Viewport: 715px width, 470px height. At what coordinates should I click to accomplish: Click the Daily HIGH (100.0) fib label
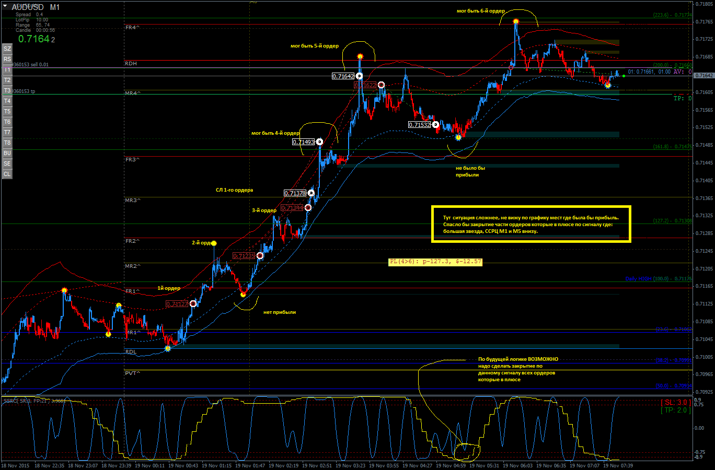[659, 279]
